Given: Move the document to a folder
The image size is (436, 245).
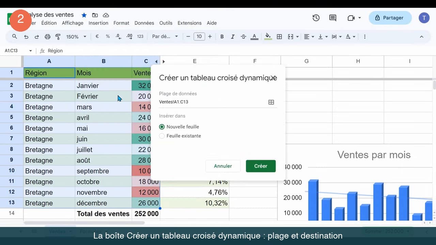Looking at the screenshot, I should (95, 15).
